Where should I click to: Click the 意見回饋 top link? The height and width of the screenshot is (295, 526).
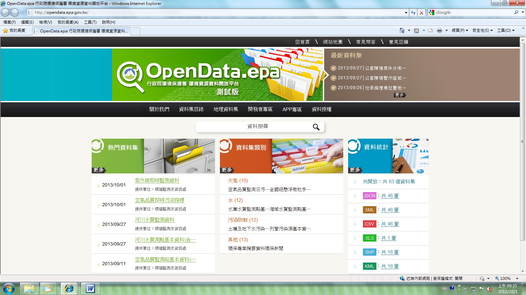398,42
